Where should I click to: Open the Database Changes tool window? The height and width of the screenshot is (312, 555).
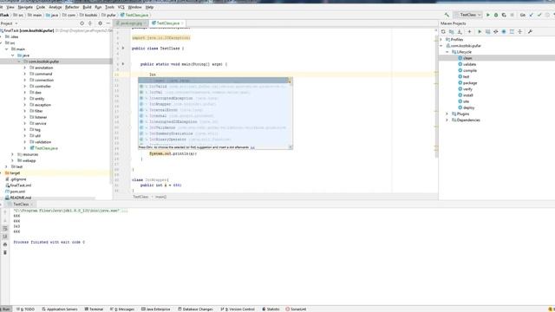coord(195,309)
